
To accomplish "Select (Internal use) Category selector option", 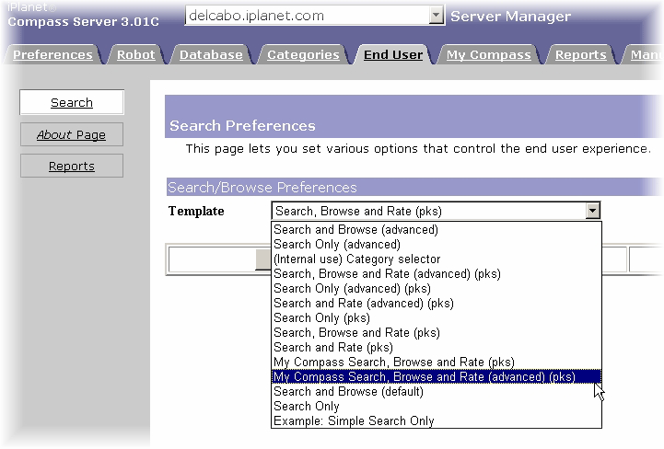I will coord(437,259).
